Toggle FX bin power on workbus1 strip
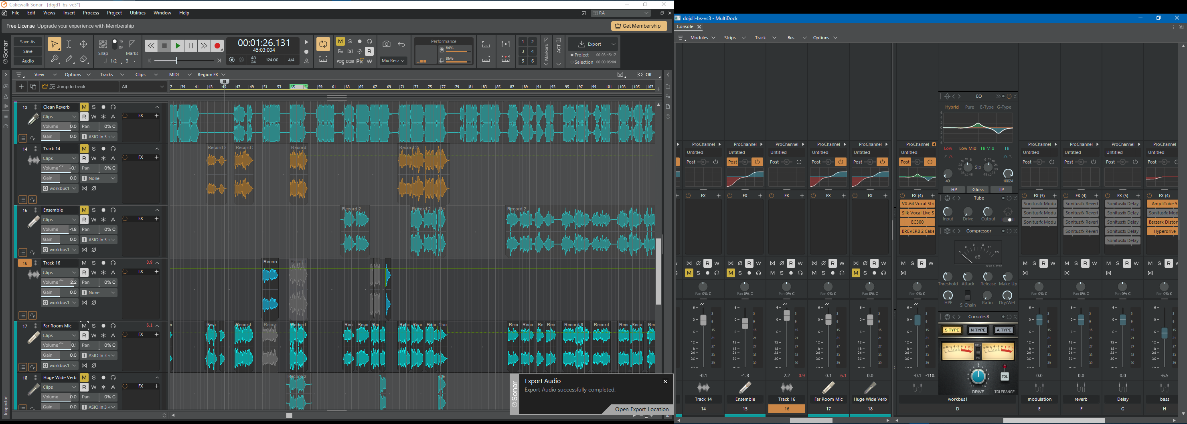The height and width of the screenshot is (424, 1187). click(x=903, y=196)
